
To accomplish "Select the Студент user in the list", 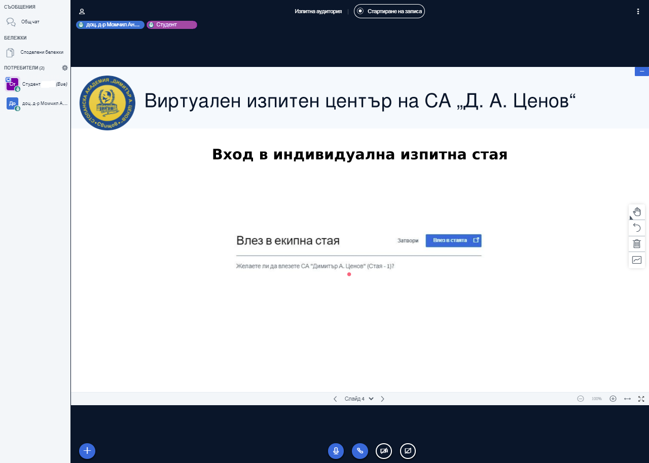I will coord(35,84).
